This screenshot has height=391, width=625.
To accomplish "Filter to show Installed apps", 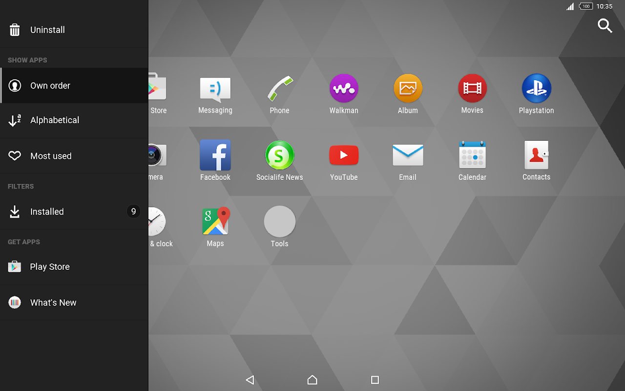I will click(x=74, y=212).
